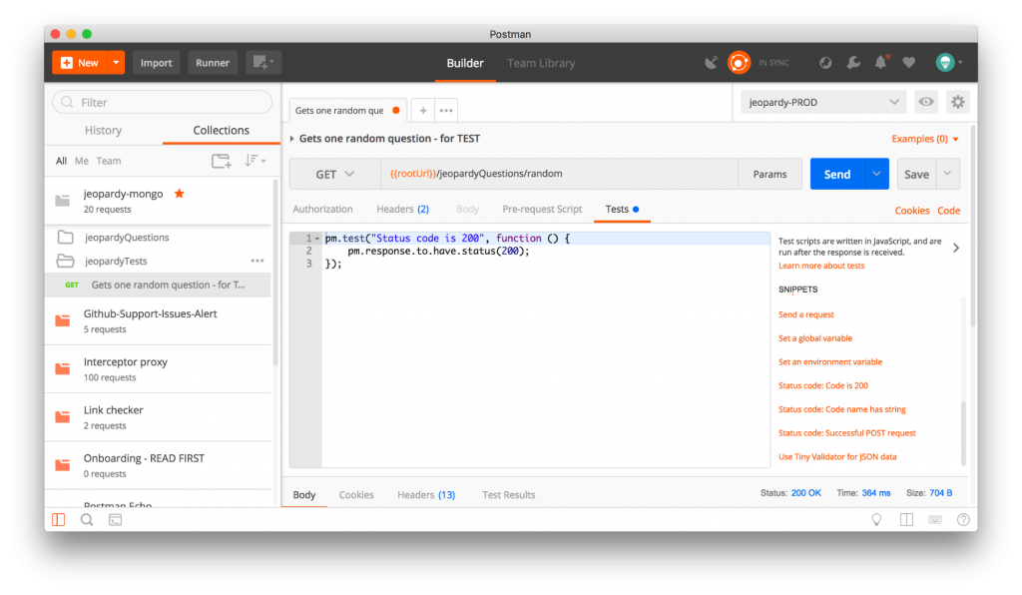Open the Github-Support-Issues-Alert collection
Viewport: 1022px width, 595px height.
159,320
